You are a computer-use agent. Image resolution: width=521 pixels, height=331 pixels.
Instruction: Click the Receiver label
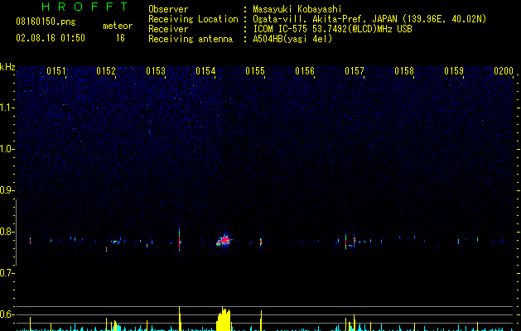click(x=168, y=29)
